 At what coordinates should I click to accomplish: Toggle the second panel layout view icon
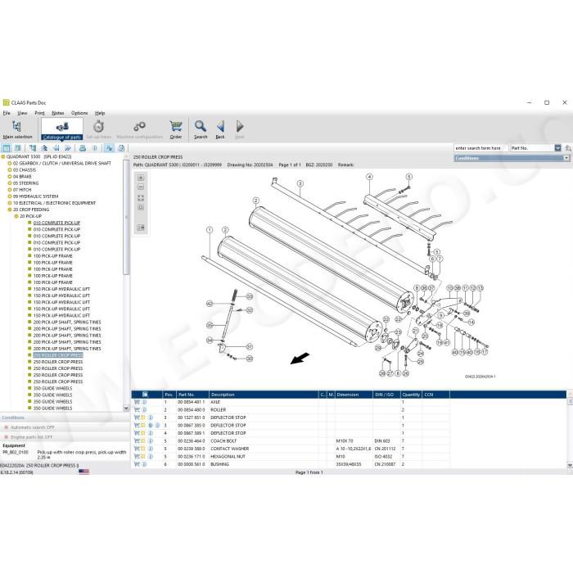point(17,148)
